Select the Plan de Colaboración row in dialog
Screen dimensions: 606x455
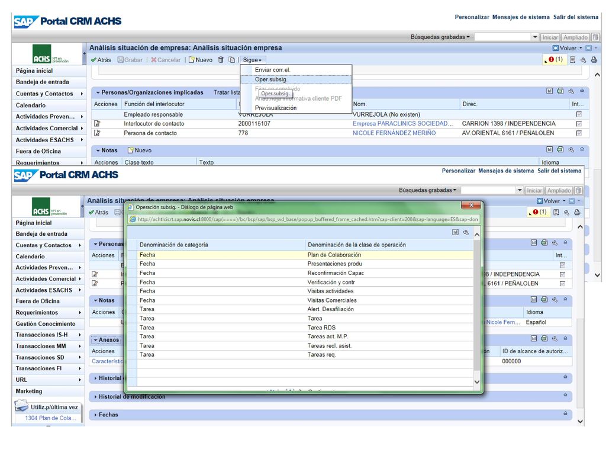point(305,255)
